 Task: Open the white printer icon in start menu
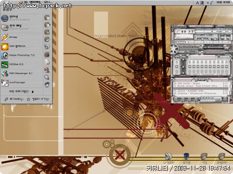point(47,62)
